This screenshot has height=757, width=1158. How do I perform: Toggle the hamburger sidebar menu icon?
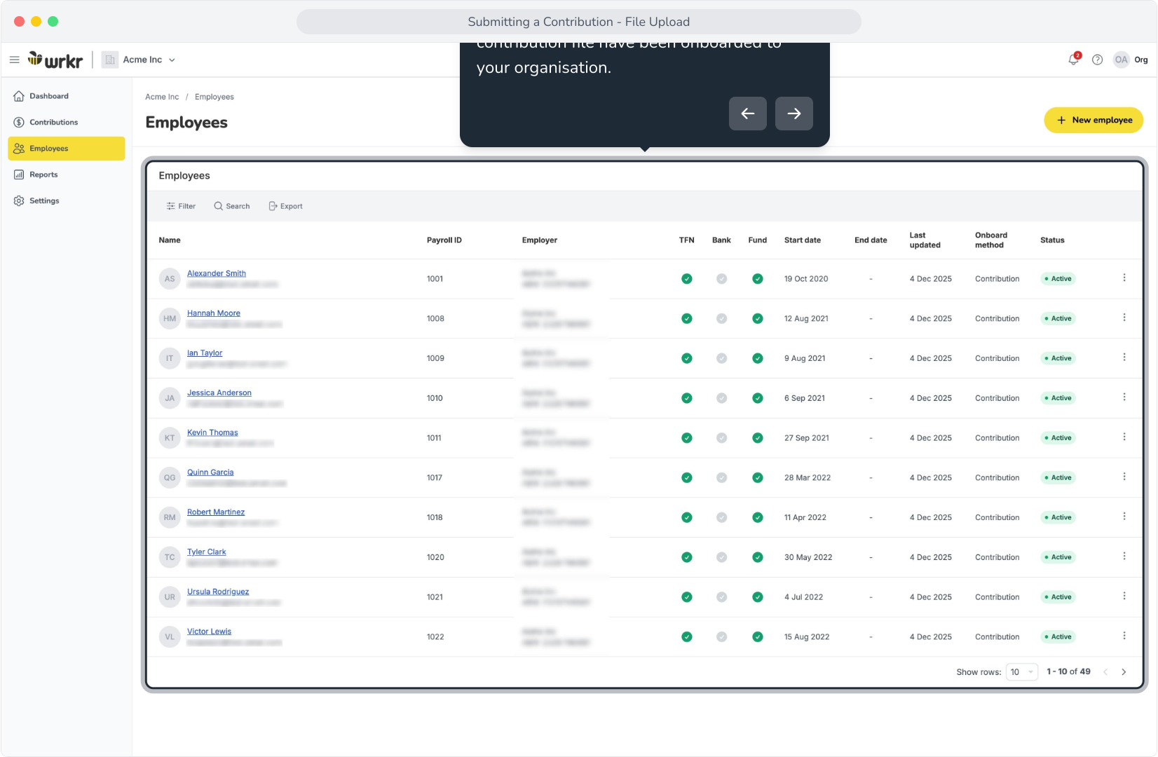(x=14, y=60)
